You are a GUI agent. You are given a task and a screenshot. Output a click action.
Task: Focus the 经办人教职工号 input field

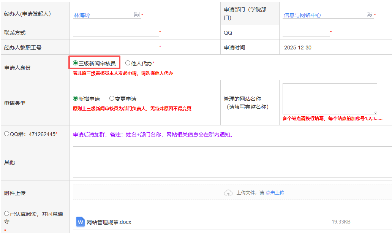pos(115,48)
